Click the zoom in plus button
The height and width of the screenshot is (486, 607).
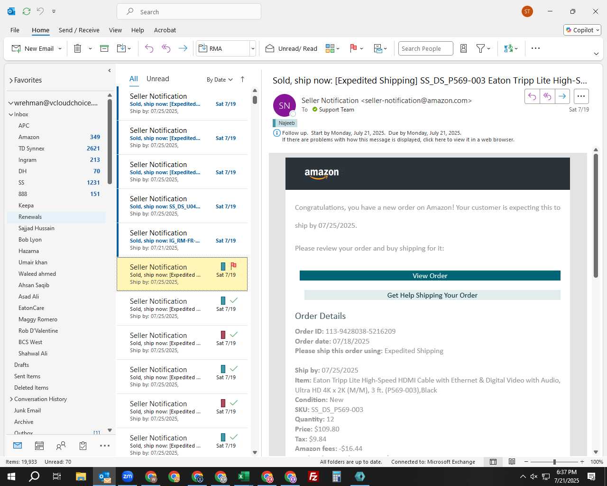pos(582,462)
